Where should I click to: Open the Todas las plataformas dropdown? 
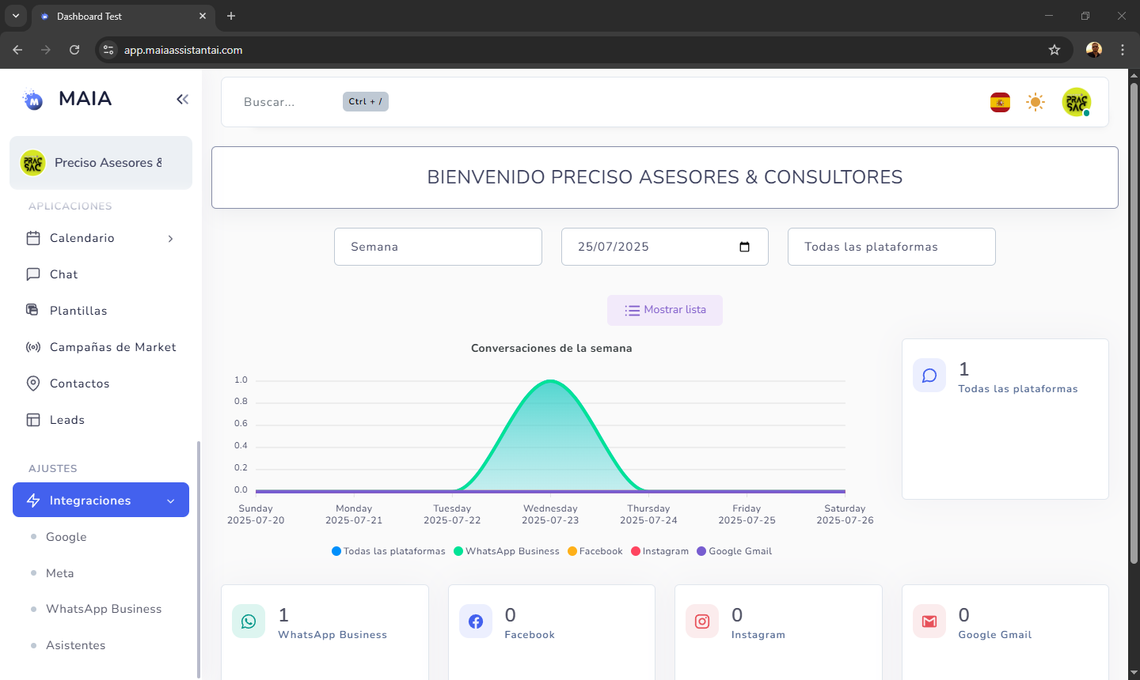point(891,247)
